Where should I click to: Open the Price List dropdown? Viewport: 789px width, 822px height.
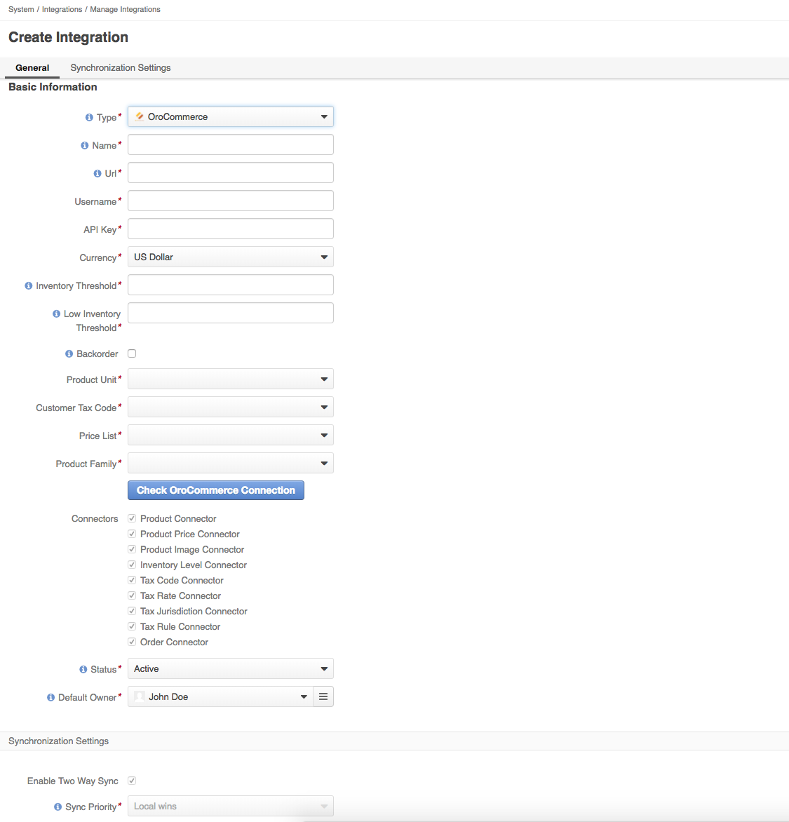tap(230, 436)
